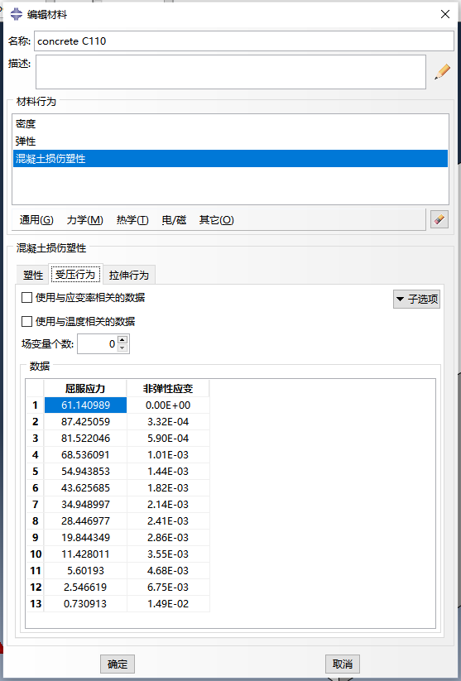Select the cell with 0.730913
Viewport: 461px width, 681px height.
point(85,603)
